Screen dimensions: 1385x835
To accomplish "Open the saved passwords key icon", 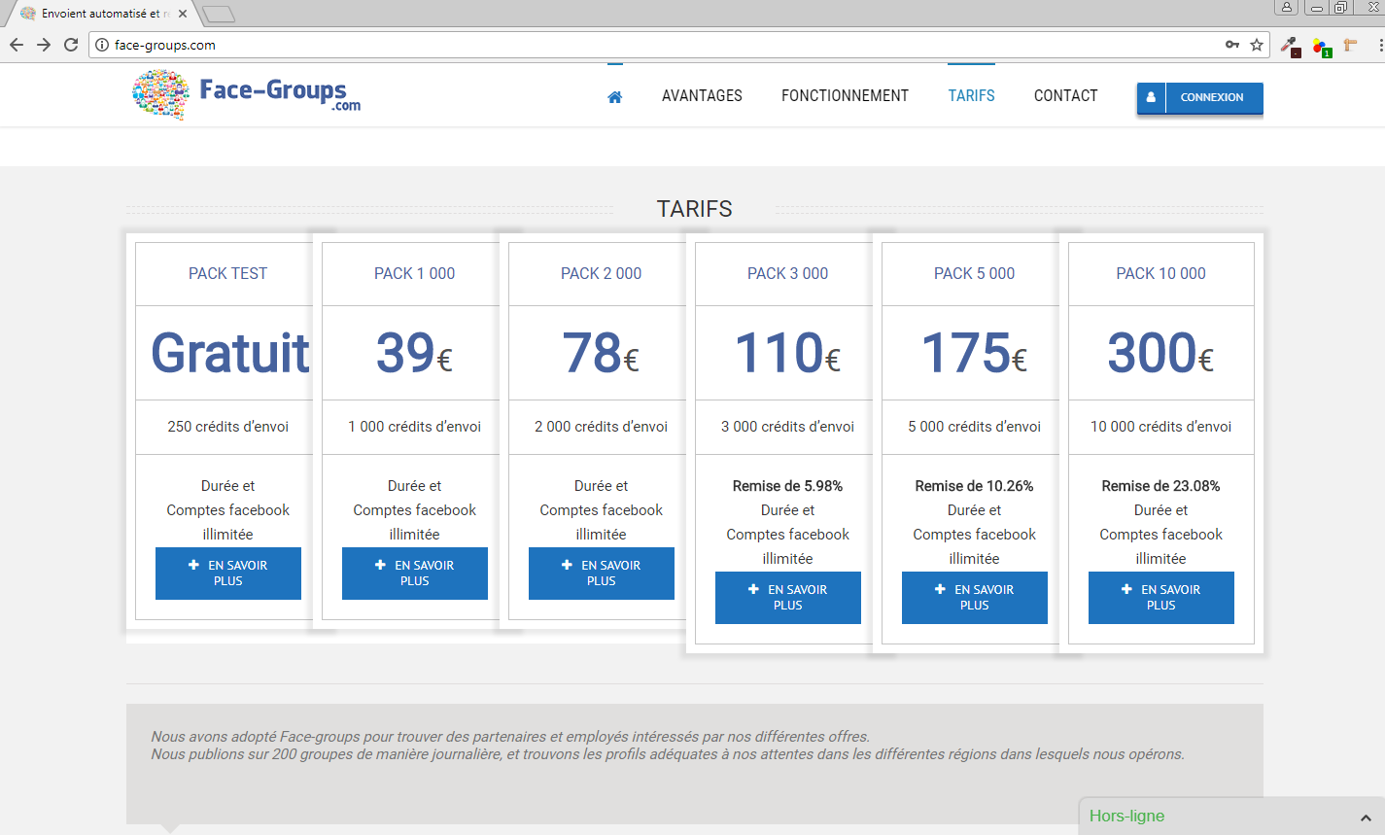I will [1231, 45].
